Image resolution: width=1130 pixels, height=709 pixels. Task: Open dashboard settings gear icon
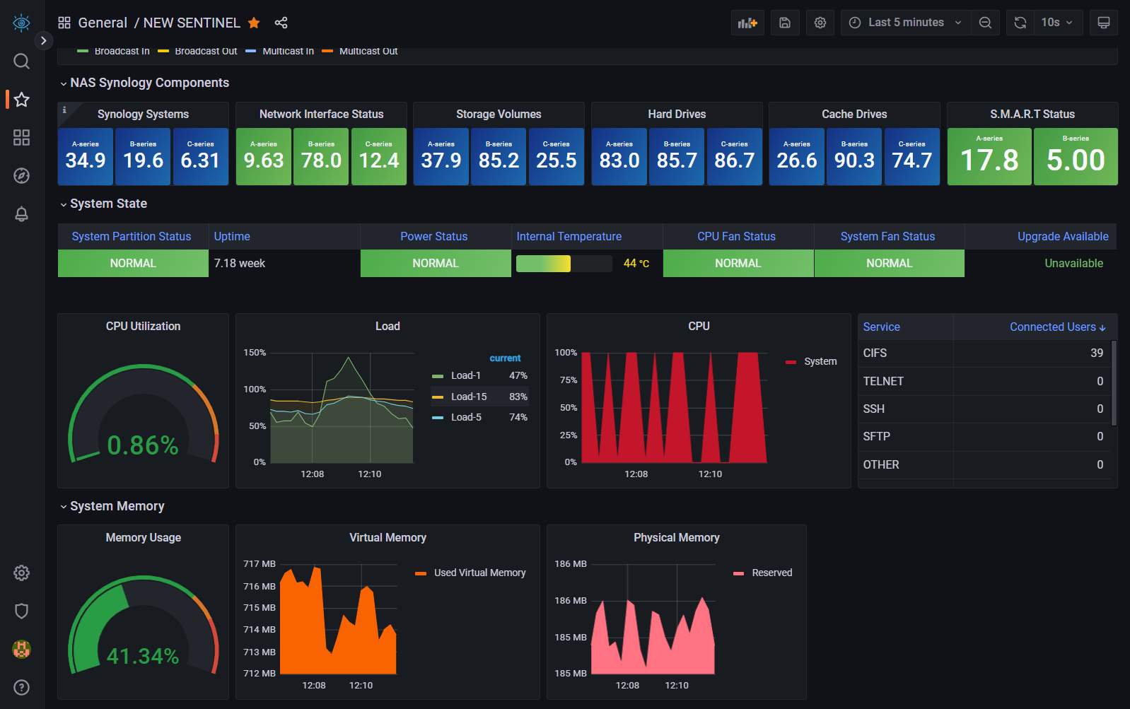(x=820, y=23)
